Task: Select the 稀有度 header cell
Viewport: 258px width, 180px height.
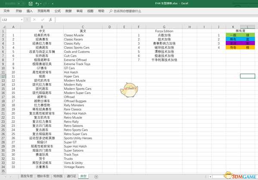Action: click(240, 31)
